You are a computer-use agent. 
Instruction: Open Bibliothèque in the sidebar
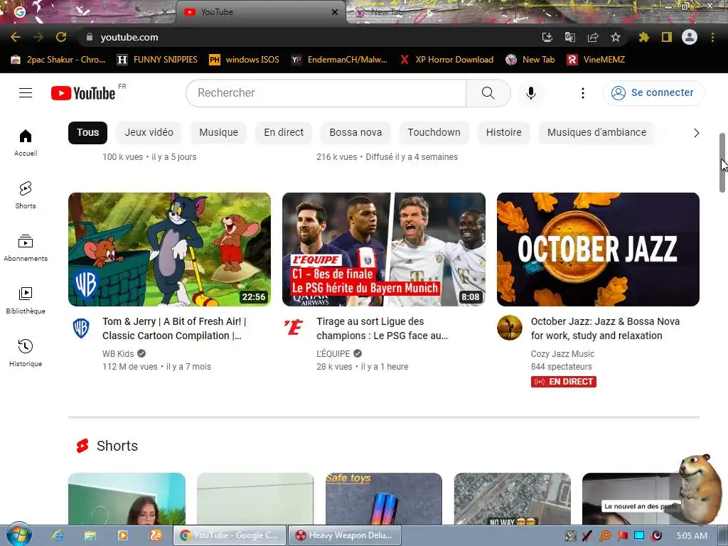26,301
